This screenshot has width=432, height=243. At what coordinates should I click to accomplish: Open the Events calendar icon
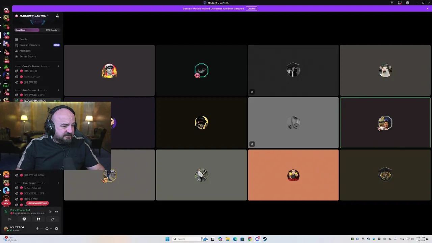pos(17,39)
